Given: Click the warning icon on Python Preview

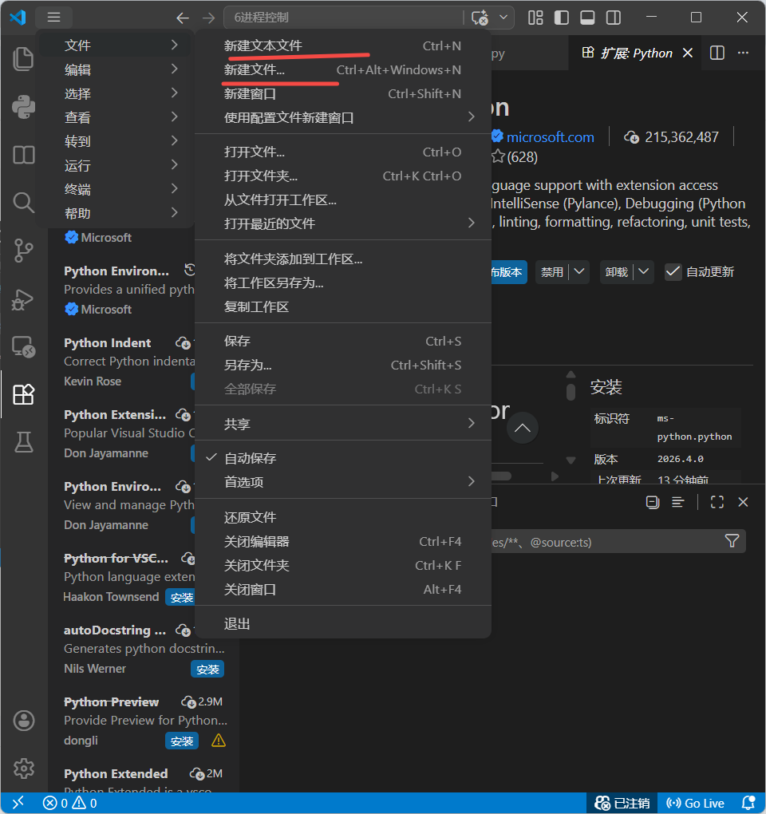Looking at the screenshot, I should 219,741.
